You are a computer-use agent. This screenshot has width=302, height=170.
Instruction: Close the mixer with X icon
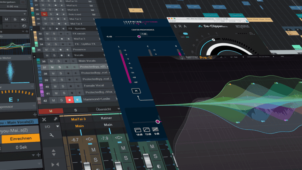(x=44, y=120)
